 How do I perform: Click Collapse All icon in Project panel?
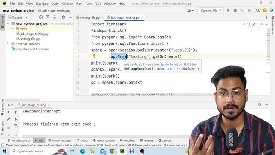55,17
